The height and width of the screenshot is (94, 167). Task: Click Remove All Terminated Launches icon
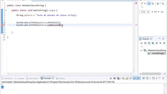[118, 78]
